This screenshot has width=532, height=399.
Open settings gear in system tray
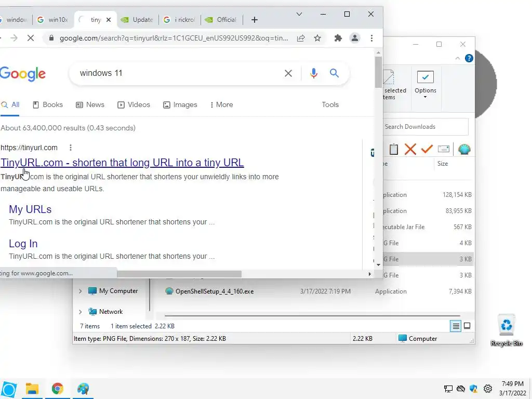(488, 389)
